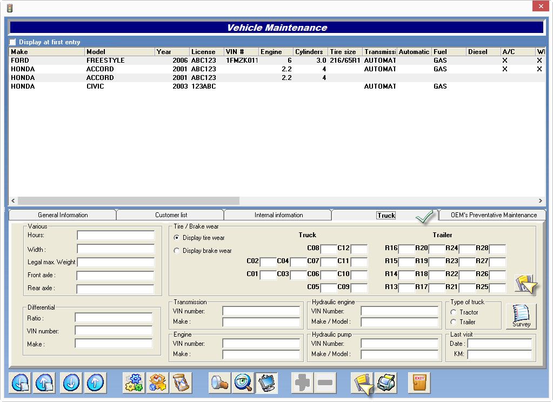
Task: Select Display brake wear option
Action: point(177,250)
